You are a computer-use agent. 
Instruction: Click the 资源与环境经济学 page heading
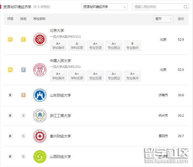[17, 7]
